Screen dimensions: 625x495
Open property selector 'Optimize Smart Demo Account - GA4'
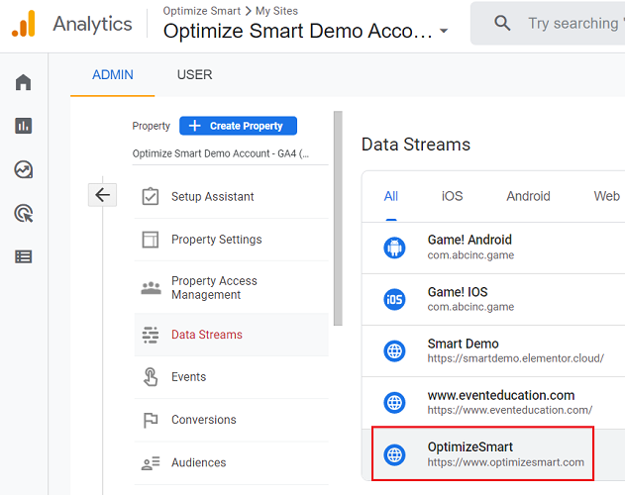click(x=230, y=153)
